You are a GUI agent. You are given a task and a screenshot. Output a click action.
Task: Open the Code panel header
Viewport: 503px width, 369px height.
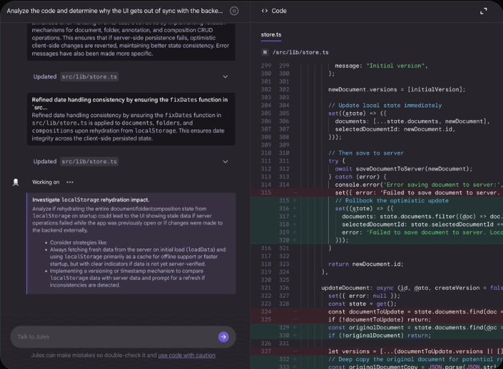pyautogui.click(x=278, y=11)
